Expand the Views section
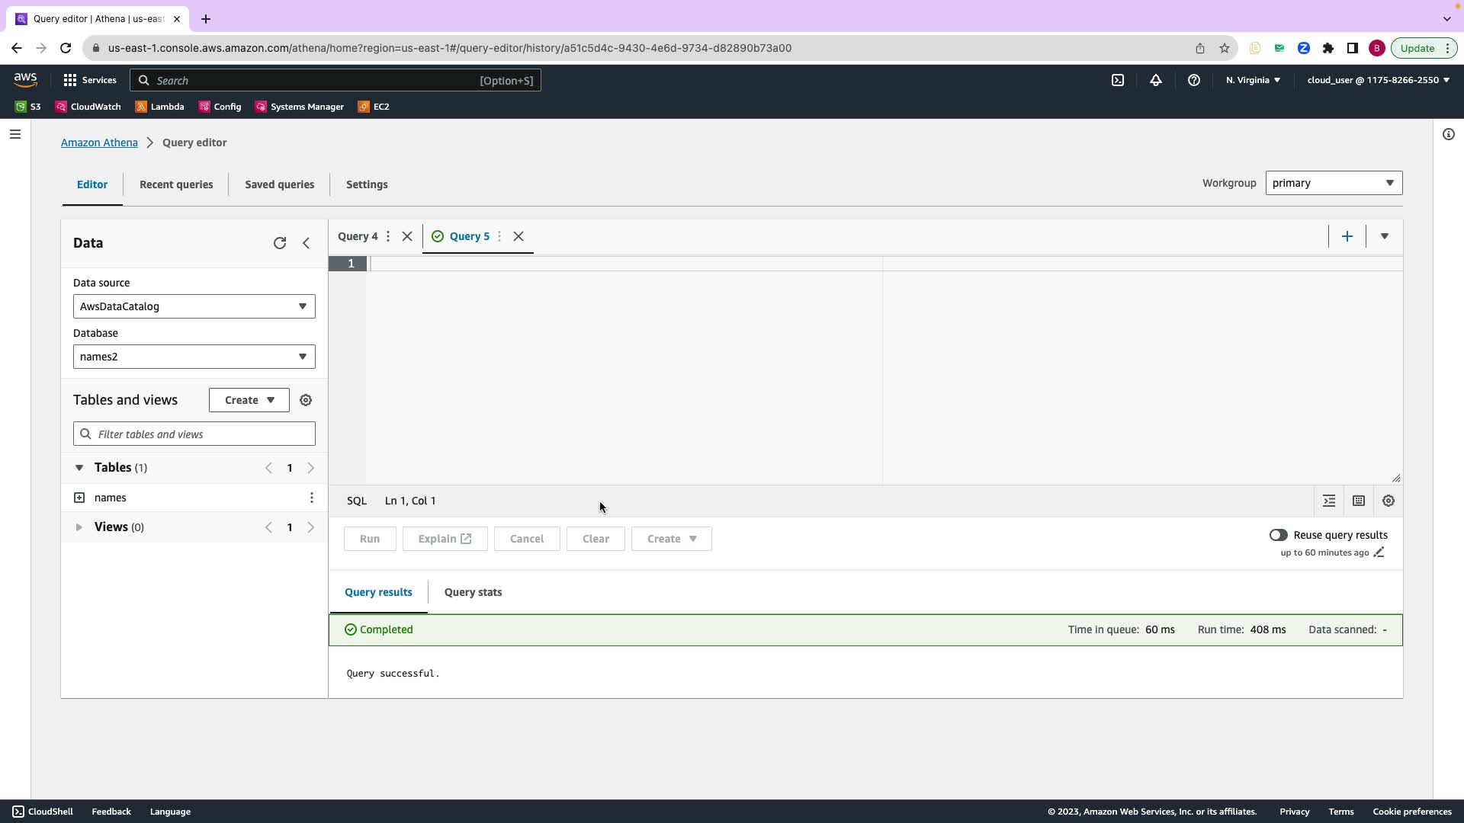1464x823 pixels. click(x=79, y=527)
